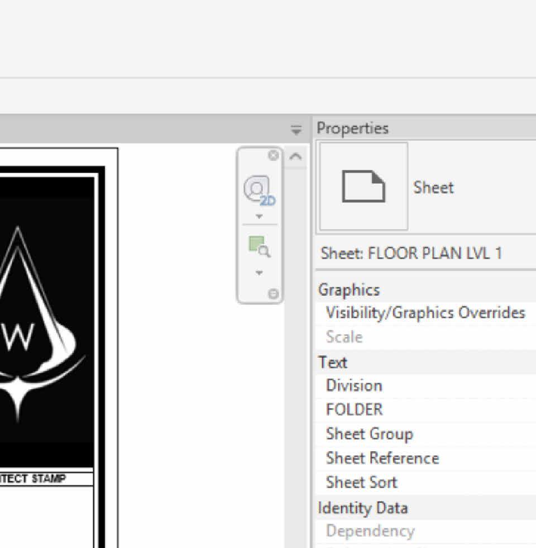The height and width of the screenshot is (548, 536).
Task: Select the Scale property row
Action: (x=425, y=337)
